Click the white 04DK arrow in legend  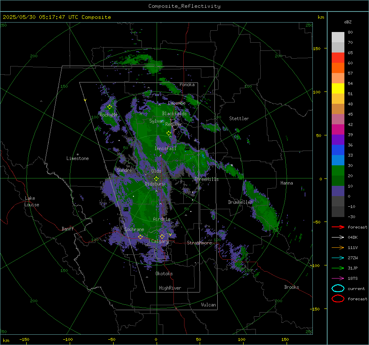[338, 237]
